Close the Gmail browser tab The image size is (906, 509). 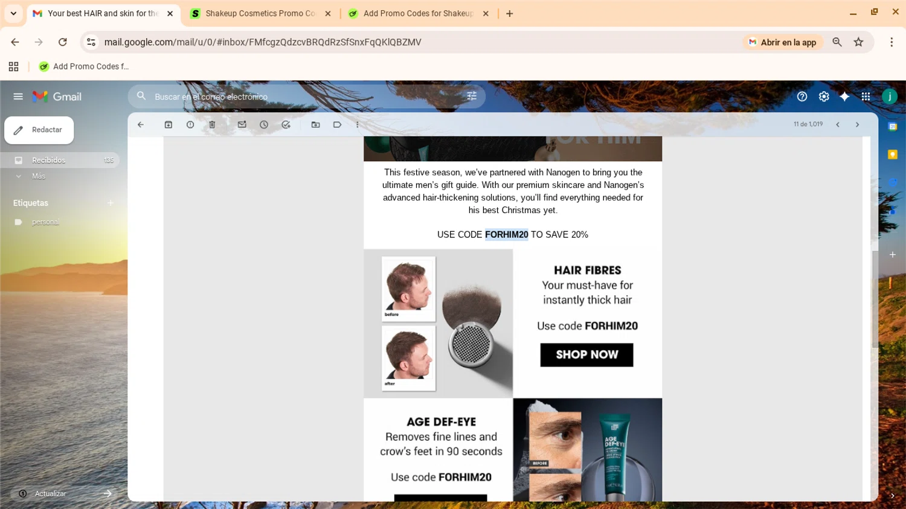tap(170, 13)
